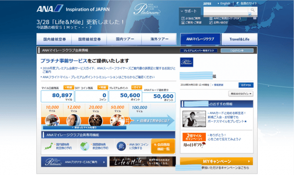Click the airplane progress marker icon
The height and width of the screenshot is (175, 294).
tap(130, 121)
